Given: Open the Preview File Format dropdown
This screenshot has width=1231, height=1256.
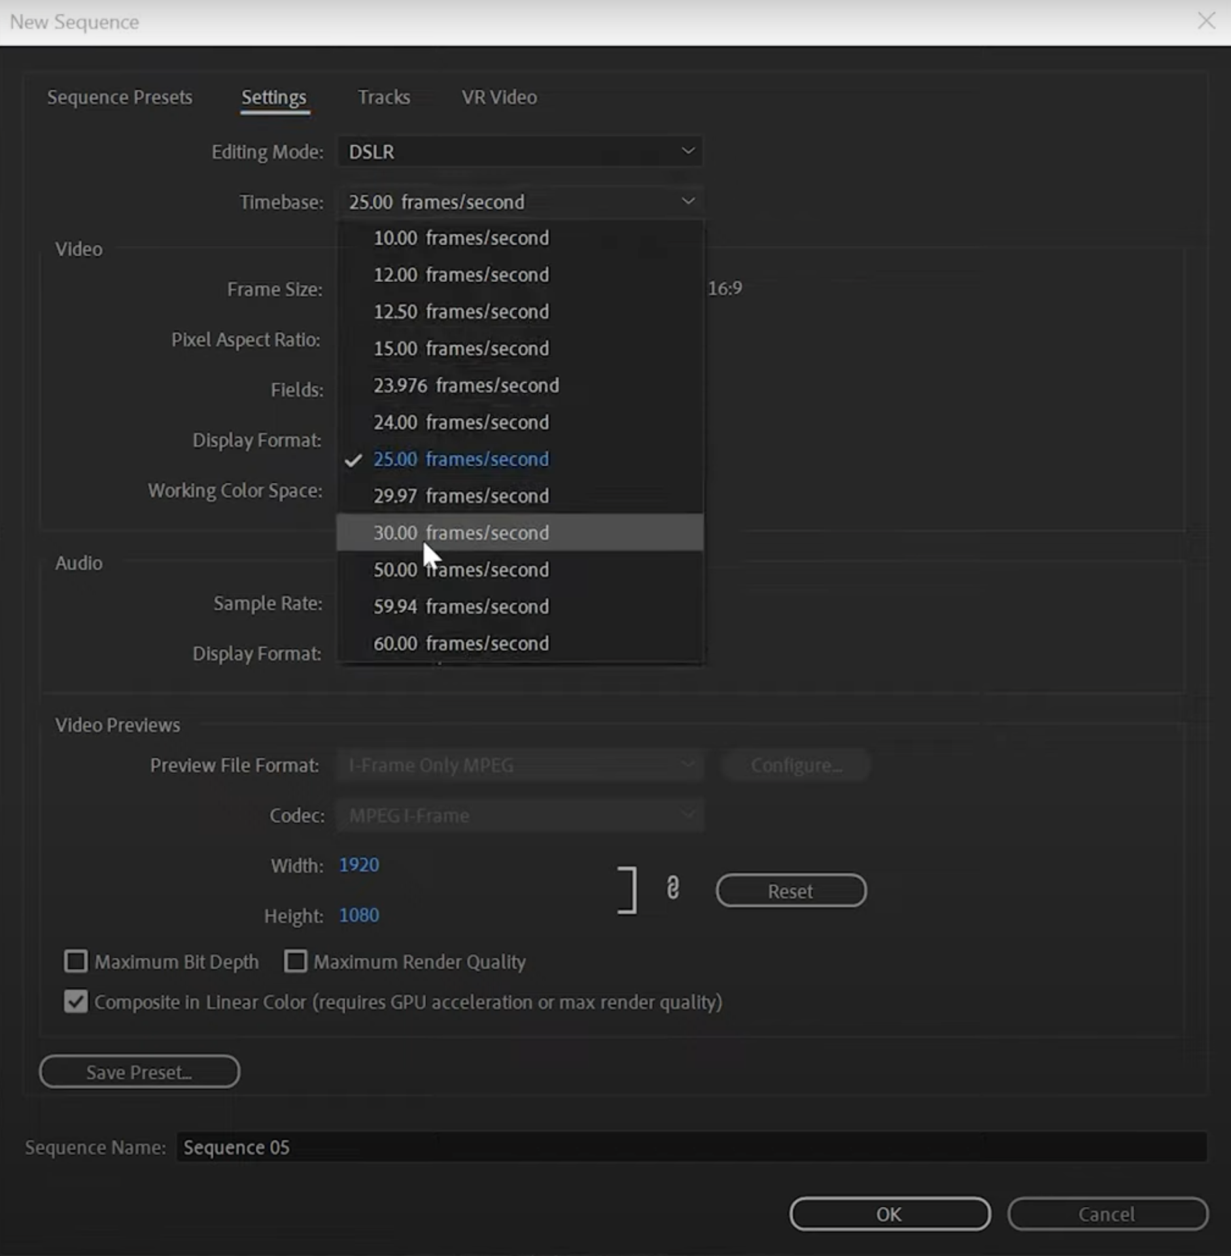Looking at the screenshot, I should [x=520, y=765].
